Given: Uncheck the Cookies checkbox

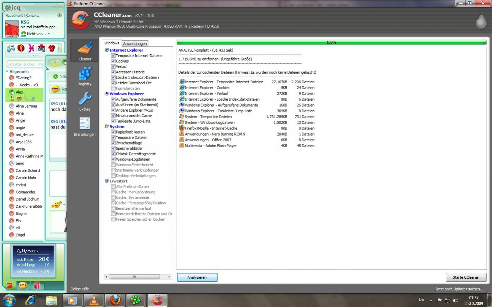Looking at the screenshot, I should click(x=113, y=61).
